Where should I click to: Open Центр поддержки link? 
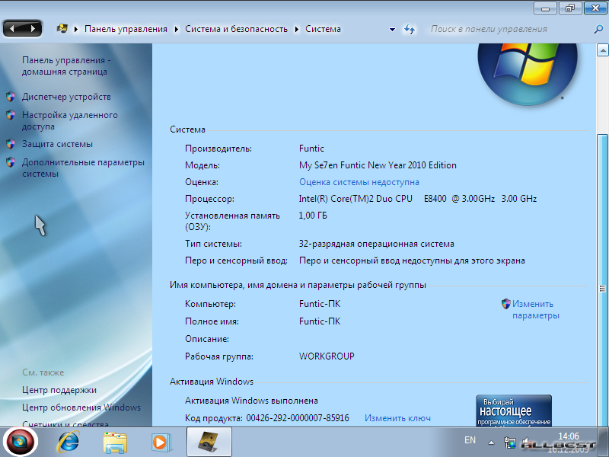(x=59, y=390)
